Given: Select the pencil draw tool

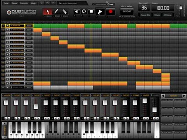Looking at the screenshot, I should tap(56, 12).
